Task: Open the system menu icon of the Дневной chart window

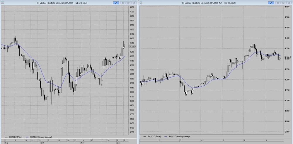Action: (x=3, y=3)
